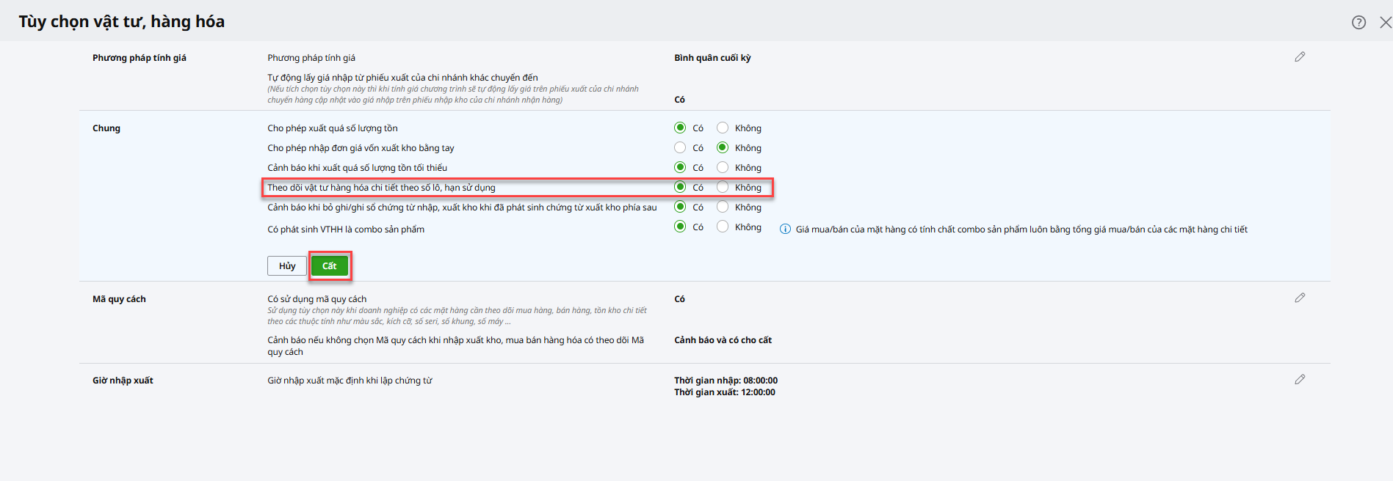The image size is (1393, 481).
Task: Select Không for cảnh báo bỏ ghi chứng từ
Action: 723,208
